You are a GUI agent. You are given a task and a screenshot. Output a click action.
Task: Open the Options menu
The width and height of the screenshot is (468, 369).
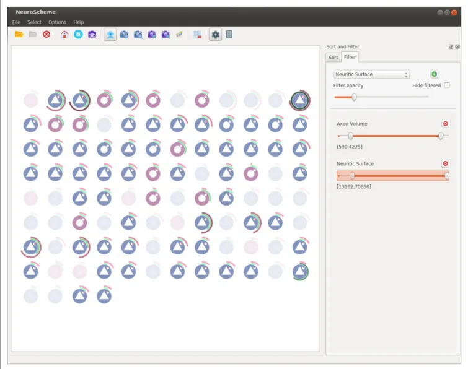[57, 22]
